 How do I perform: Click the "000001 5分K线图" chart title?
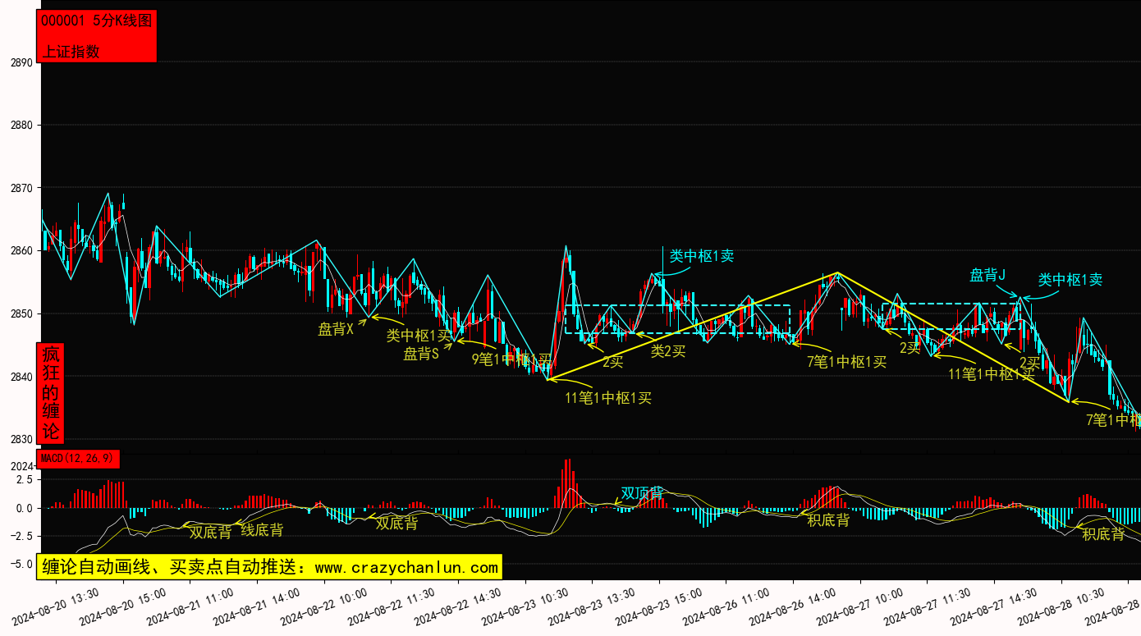[96, 22]
